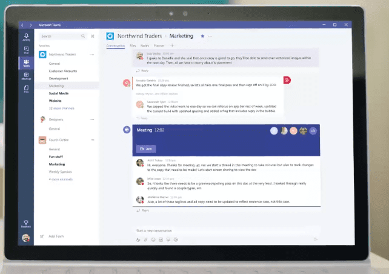
Task: Open the Files icon in sidebar
Action: [26, 89]
